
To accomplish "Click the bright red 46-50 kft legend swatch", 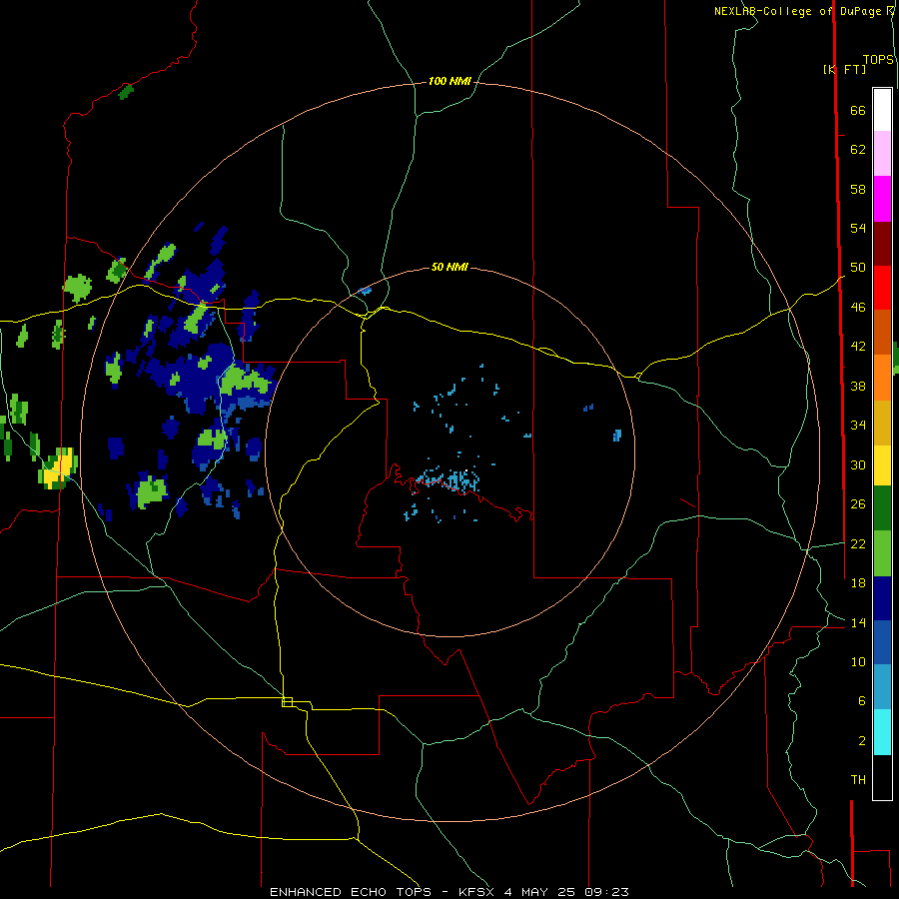I will pyautogui.click(x=882, y=288).
